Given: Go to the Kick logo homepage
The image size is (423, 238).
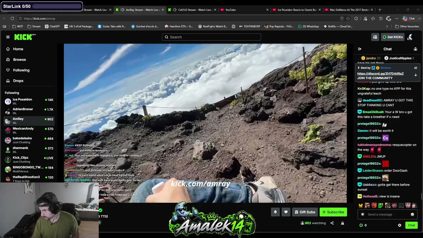Looking at the screenshot, I should point(25,37).
